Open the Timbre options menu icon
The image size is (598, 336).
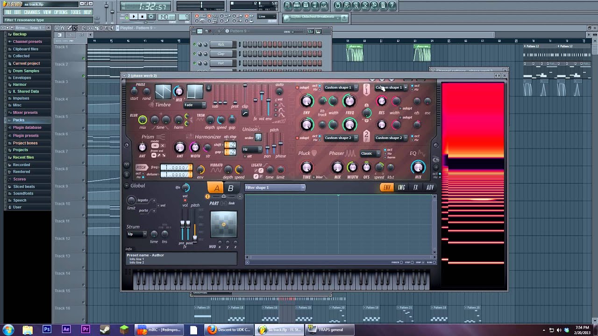(208, 88)
